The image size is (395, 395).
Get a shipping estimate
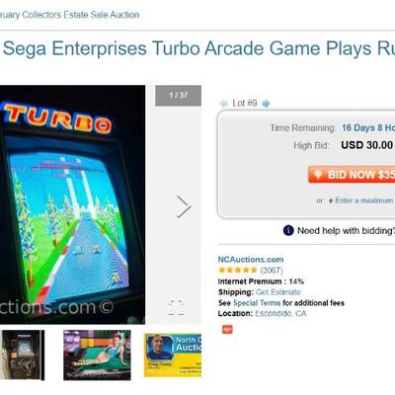pos(278,292)
